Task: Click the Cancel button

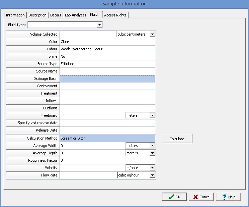Action: pyautogui.click(x=201, y=197)
